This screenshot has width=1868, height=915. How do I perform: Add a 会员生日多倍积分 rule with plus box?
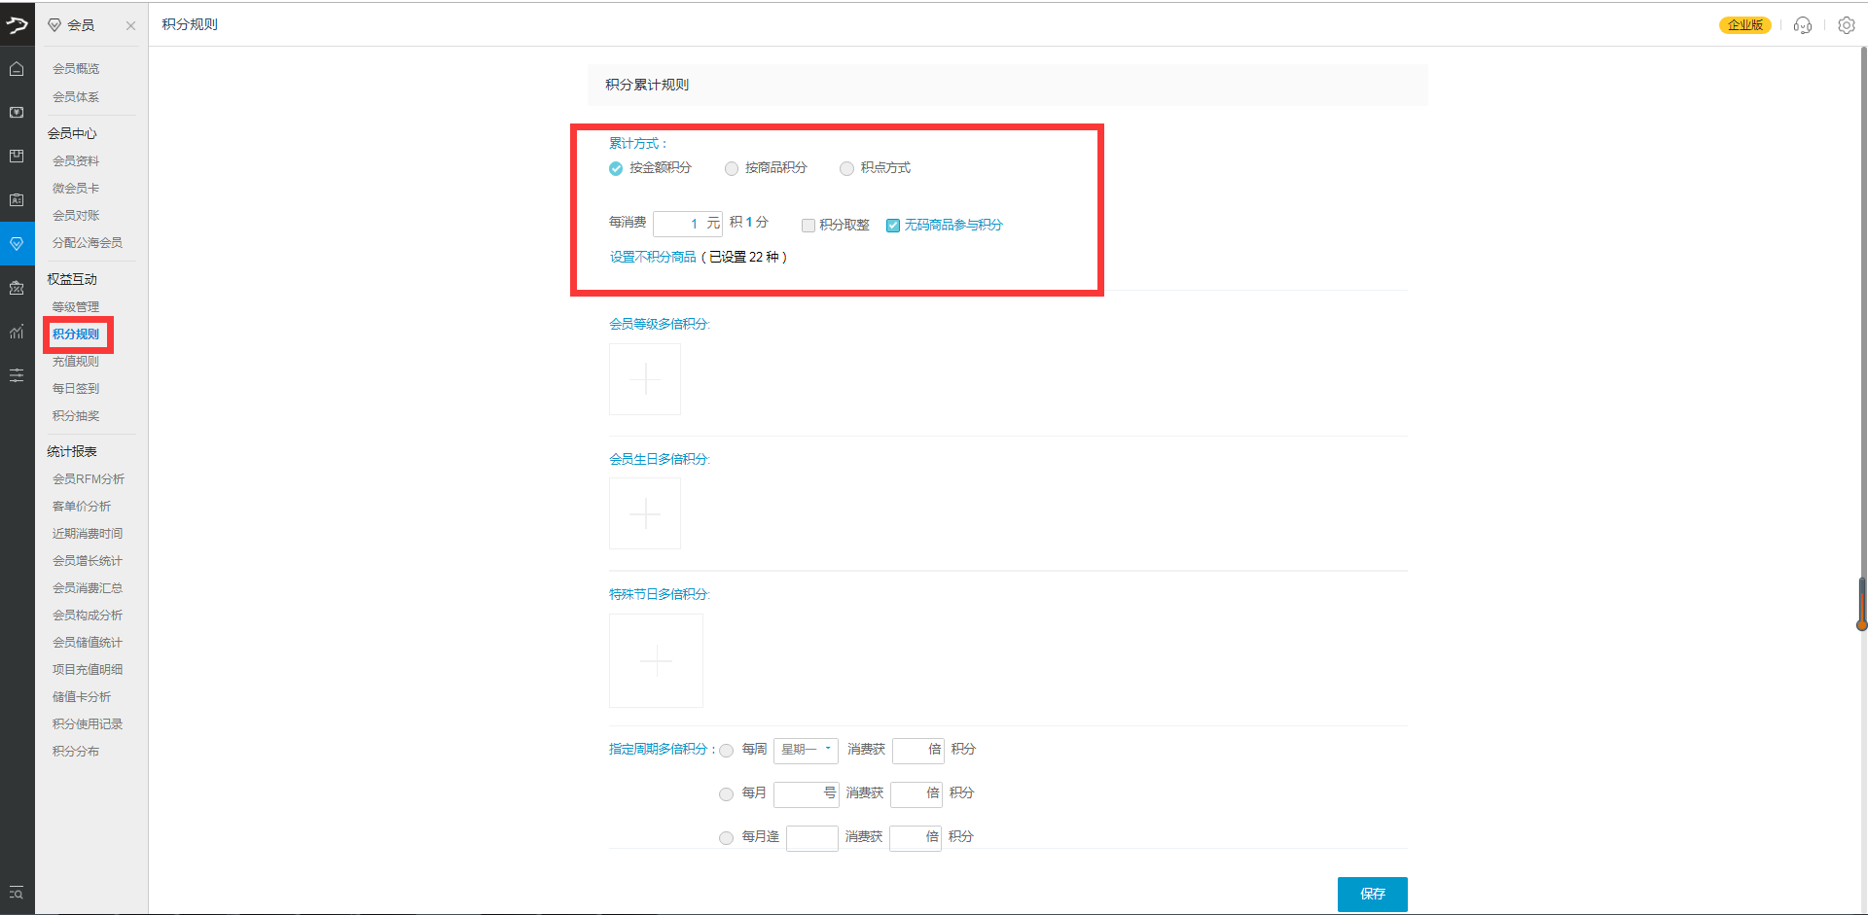(645, 513)
